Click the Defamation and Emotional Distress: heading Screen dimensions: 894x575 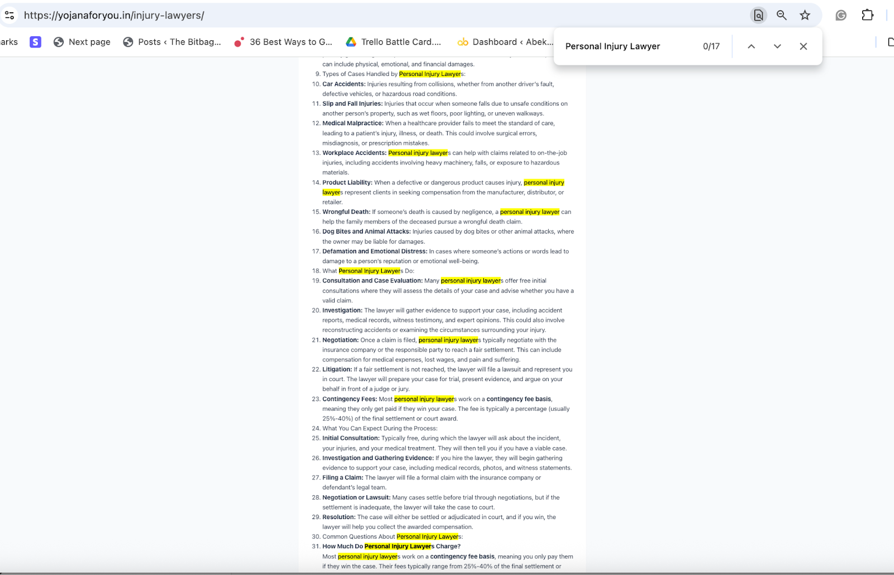point(375,251)
